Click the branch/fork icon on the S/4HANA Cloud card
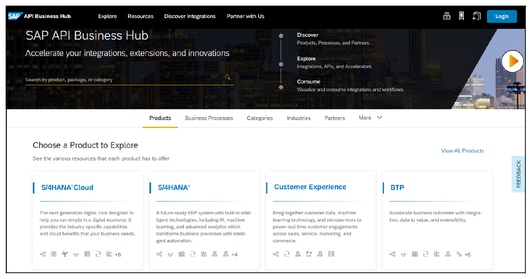Viewport: 531px width, 279px height. [65, 254]
